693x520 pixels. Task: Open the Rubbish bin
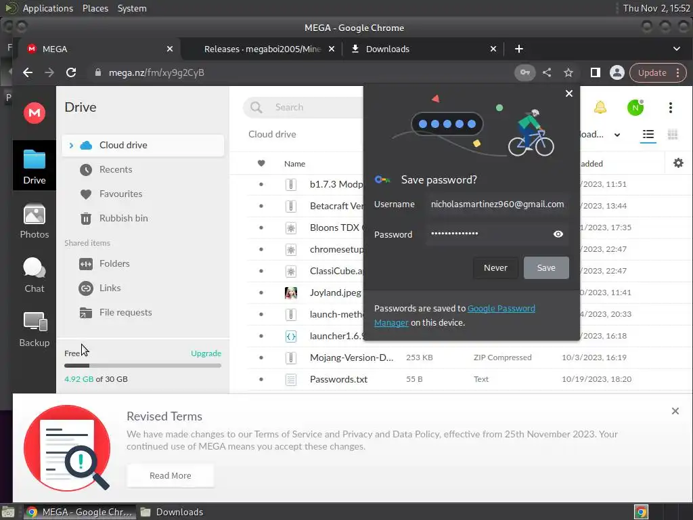coord(123,218)
